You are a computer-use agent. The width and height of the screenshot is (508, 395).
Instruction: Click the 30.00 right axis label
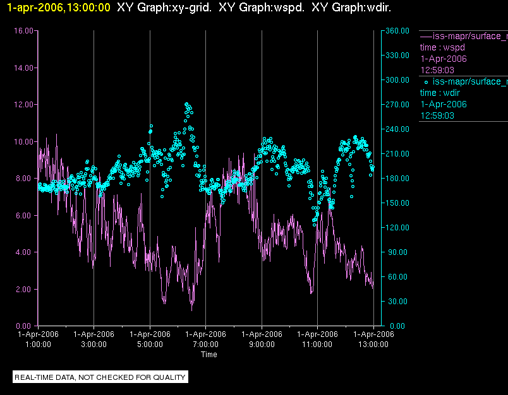pos(398,301)
